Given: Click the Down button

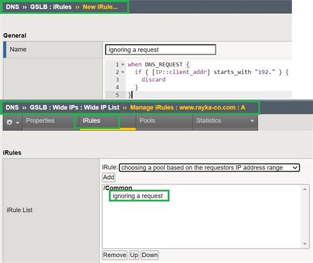Looking at the screenshot, I should (x=150, y=255).
